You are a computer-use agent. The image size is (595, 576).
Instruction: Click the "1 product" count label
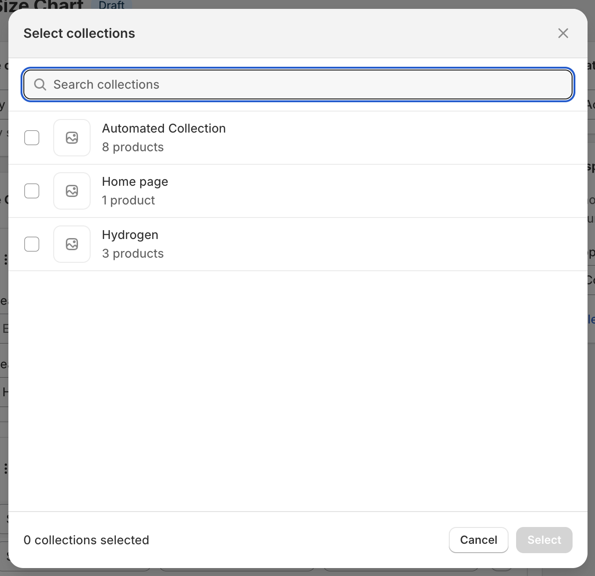[x=128, y=200]
